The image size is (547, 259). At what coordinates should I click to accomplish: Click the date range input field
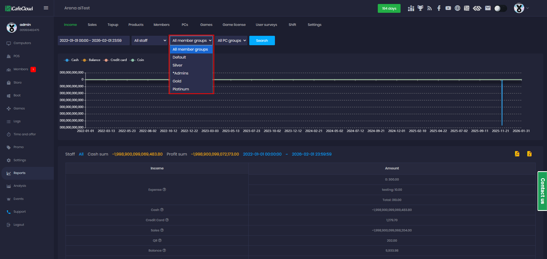click(93, 40)
